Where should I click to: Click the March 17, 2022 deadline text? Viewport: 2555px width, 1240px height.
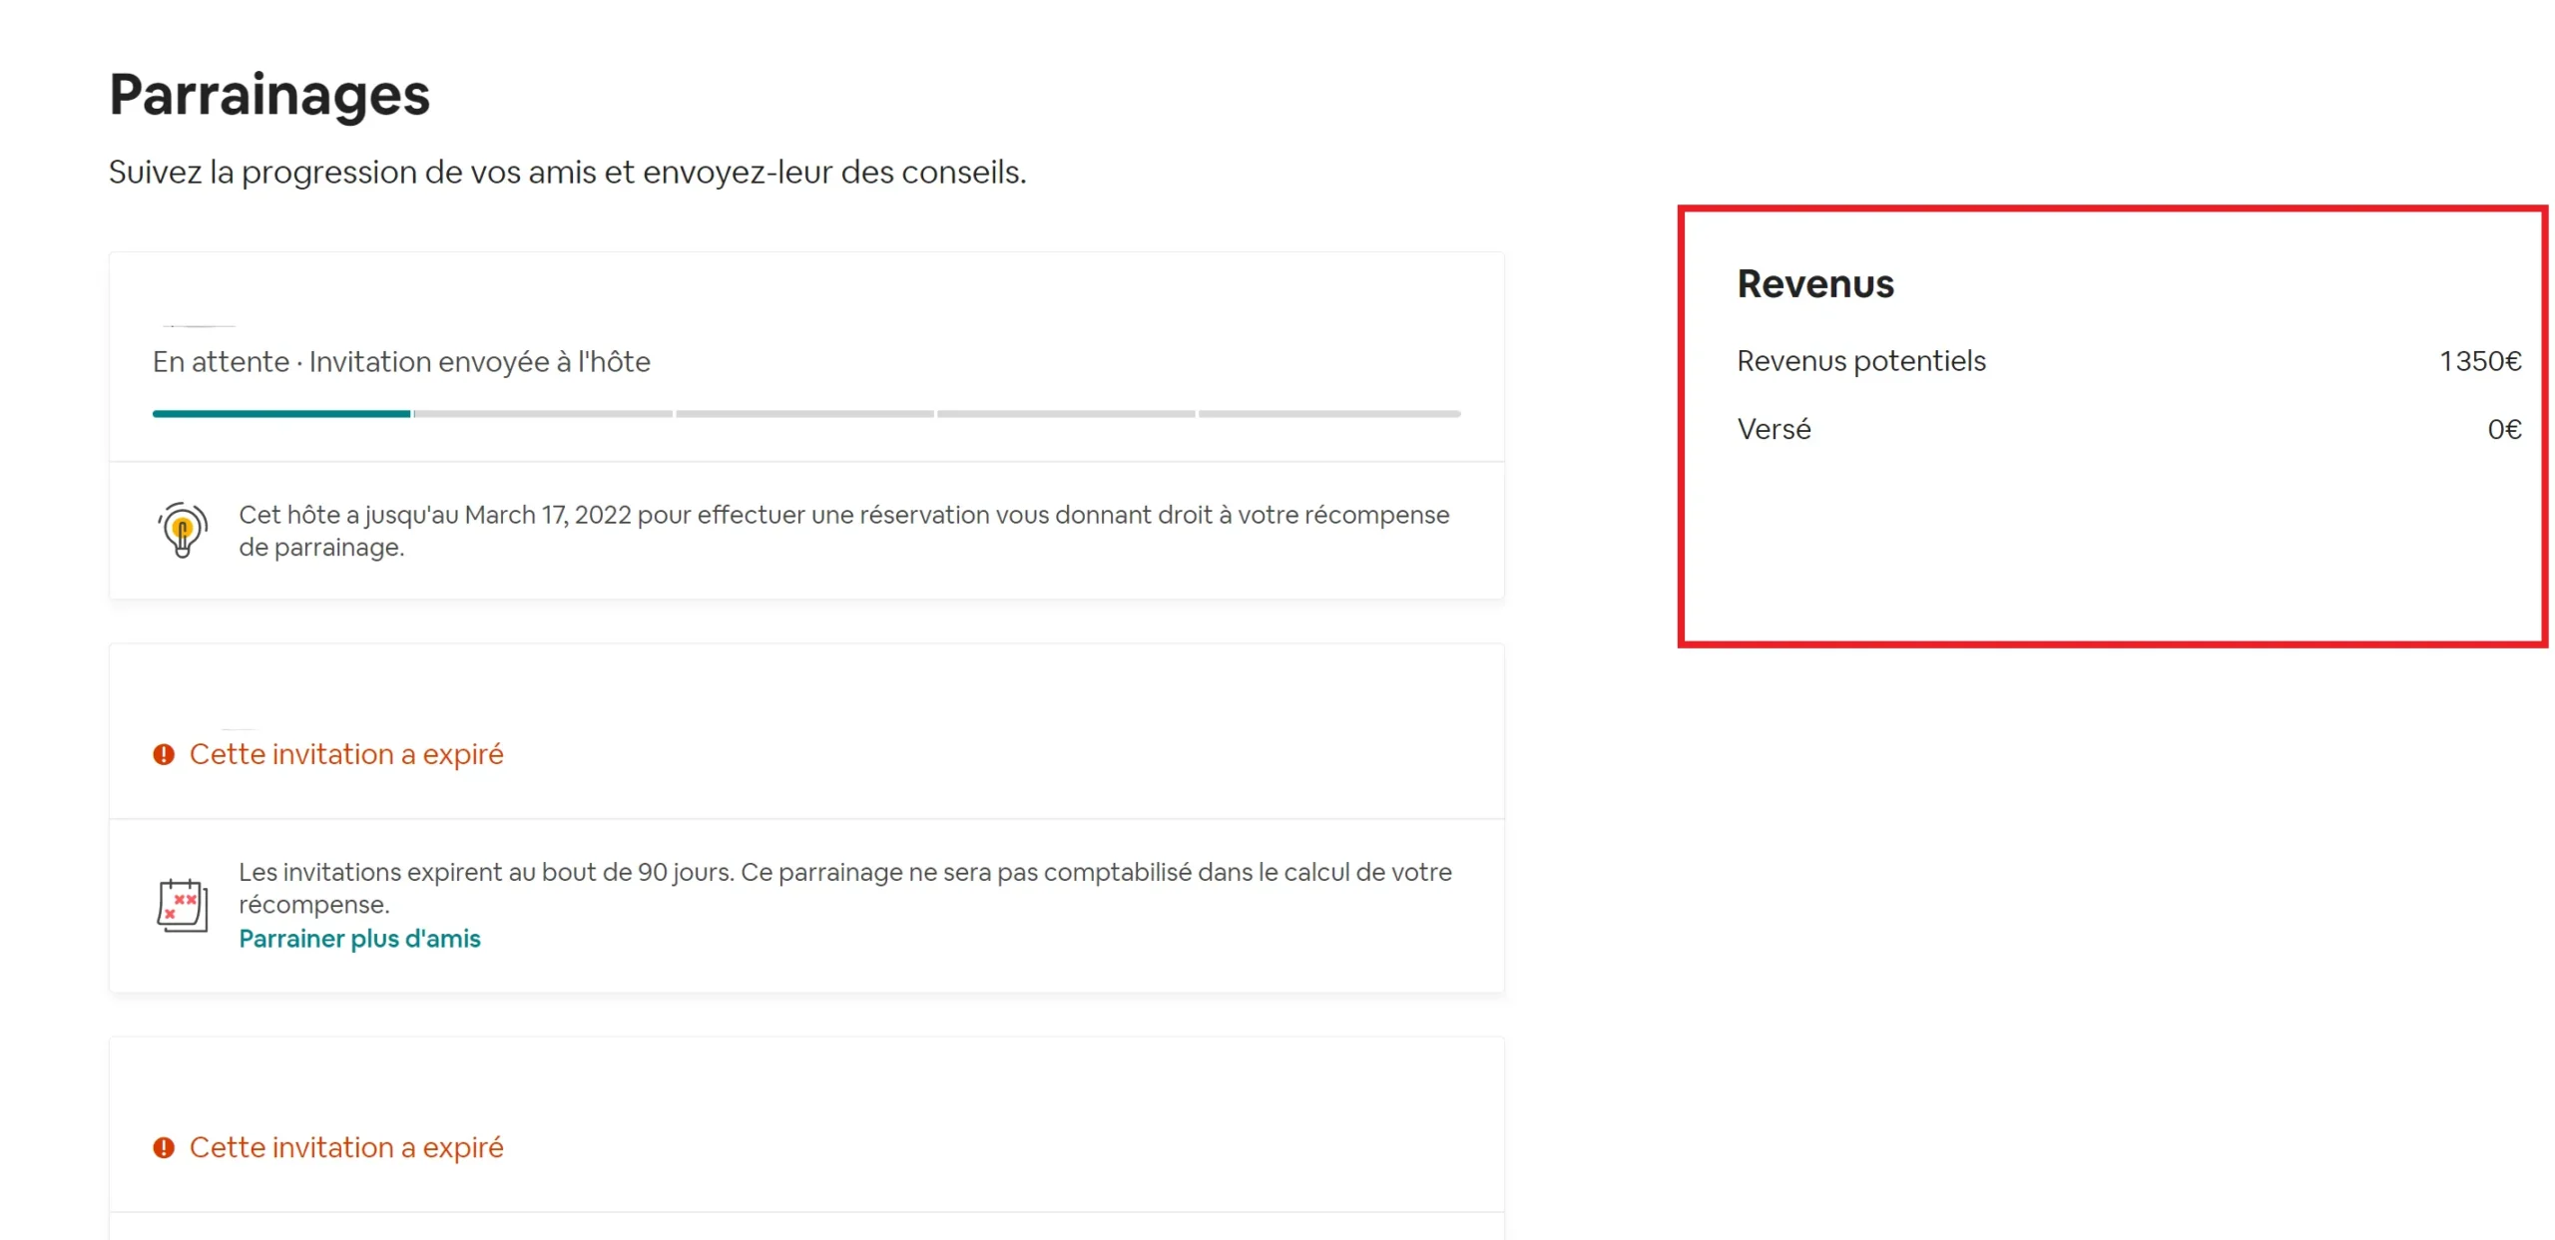548,515
